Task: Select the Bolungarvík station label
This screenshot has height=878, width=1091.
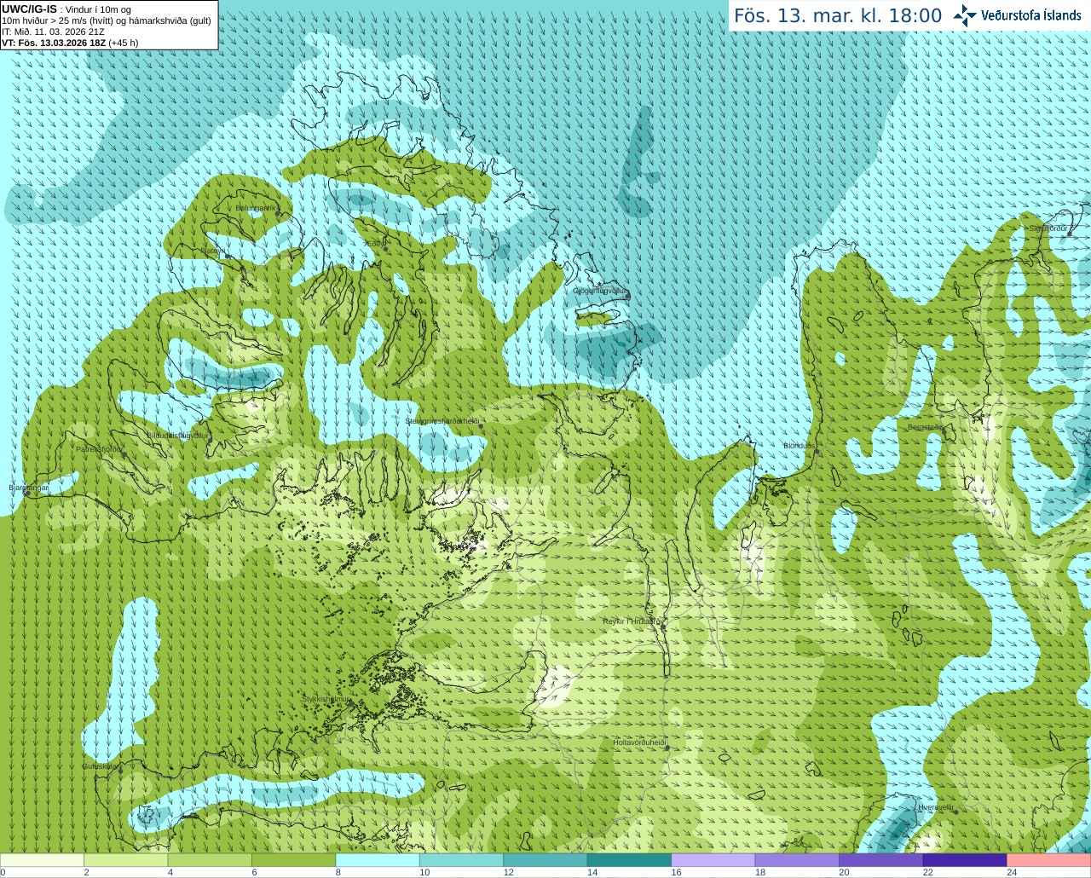Action: pyautogui.click(x=255, y=208)
